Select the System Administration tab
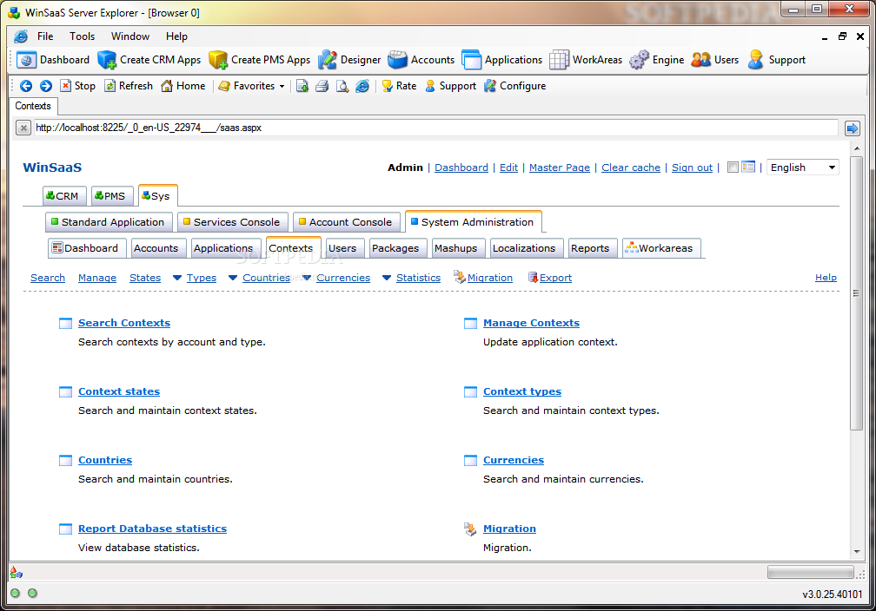This screenshot has height=611, width=876. pyautogui.click(x=473, y=221)
